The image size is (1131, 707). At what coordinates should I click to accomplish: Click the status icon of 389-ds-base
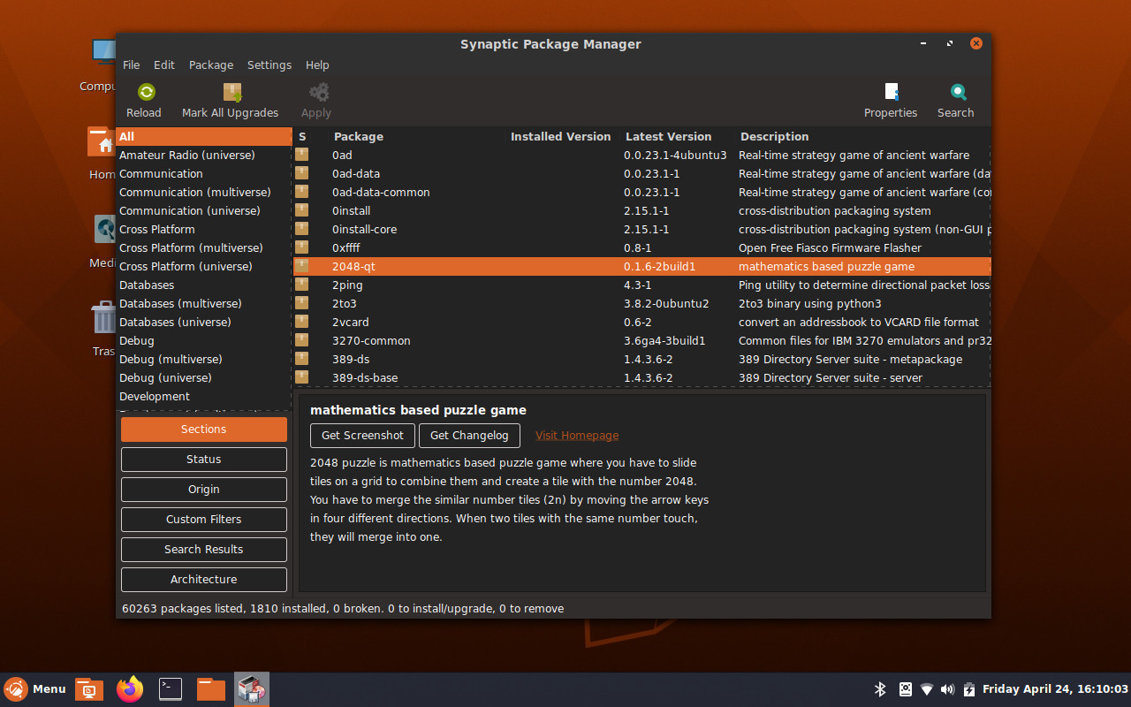tap(302, 377)
